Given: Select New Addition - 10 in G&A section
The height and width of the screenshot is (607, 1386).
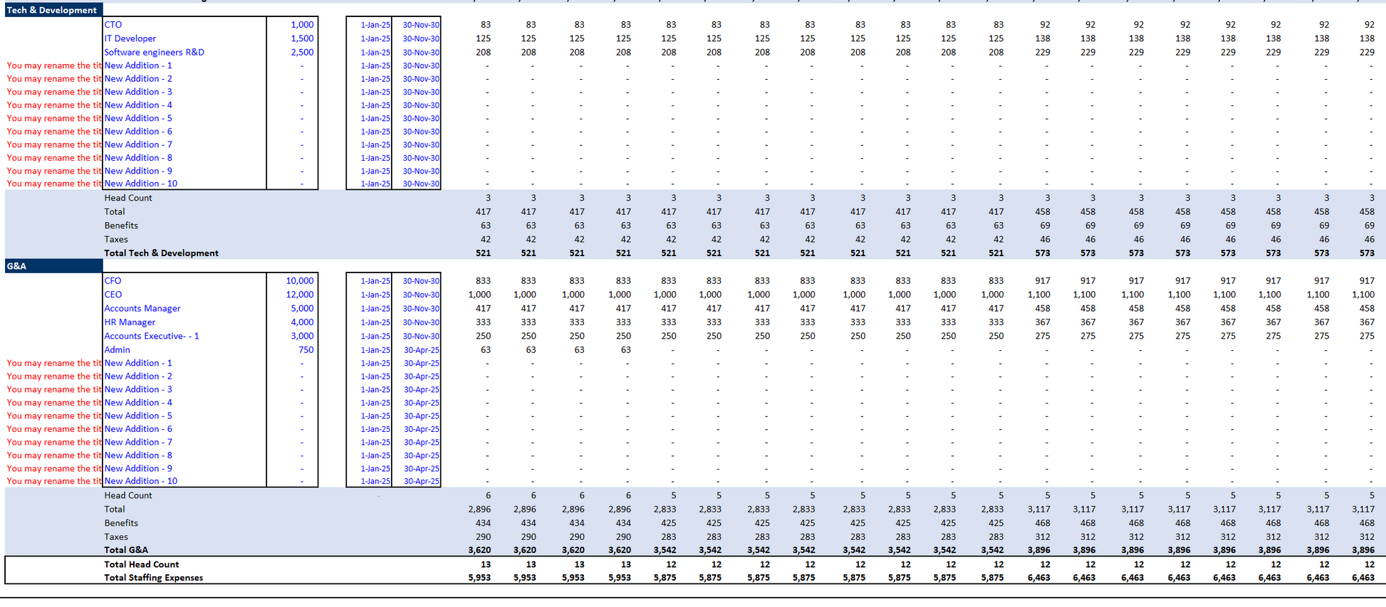Looking at the screenshot, I should [140, 481].
